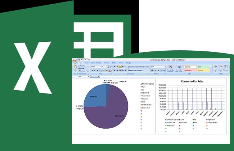Click the yellow fill color bucket

(x=106, y=70)
